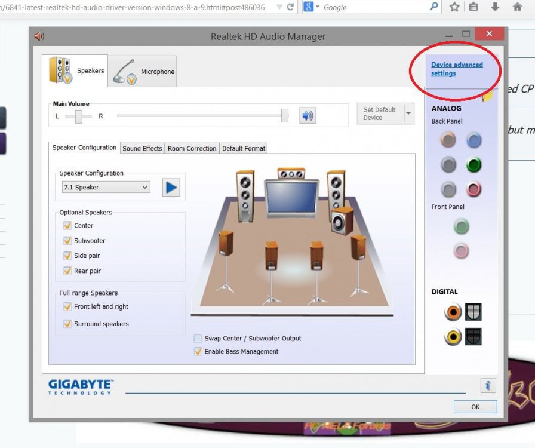Image resolution: width=535 pixels, height=448 pixels.
Task: Uncheck the Side pair checkbox
Action: pyautogui.click(x=67, y=256)
